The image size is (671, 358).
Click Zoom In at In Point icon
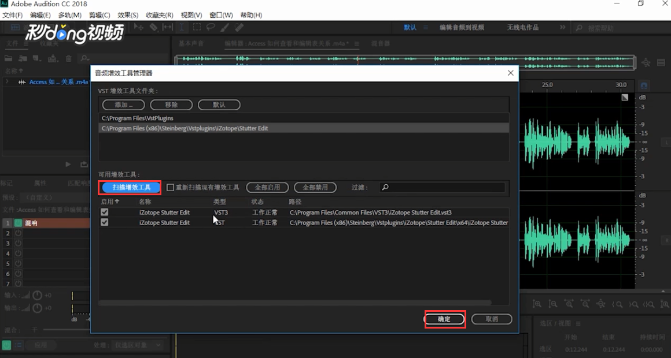click(x=617, y=304)
